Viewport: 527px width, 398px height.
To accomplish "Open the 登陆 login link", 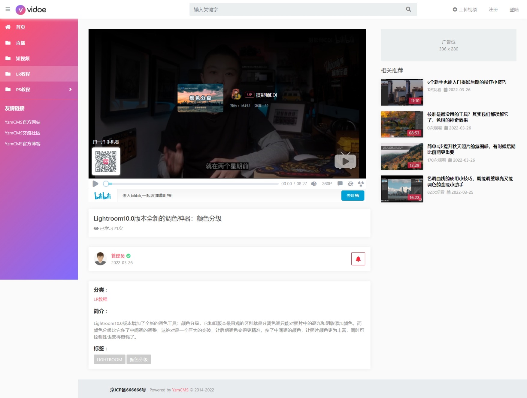I will pos(514,10).
